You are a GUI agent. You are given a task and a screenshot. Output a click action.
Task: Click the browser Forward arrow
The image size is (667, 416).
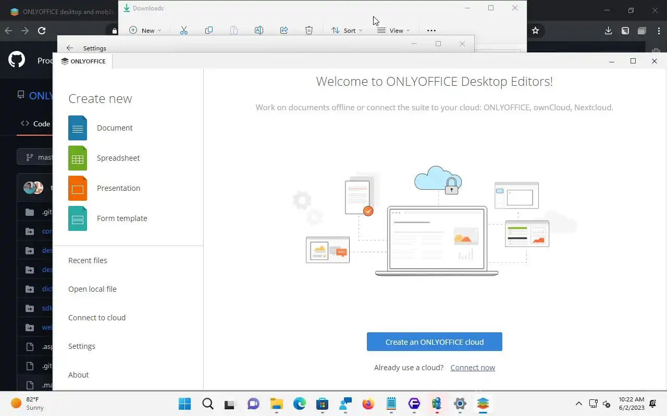click(25, 31)
